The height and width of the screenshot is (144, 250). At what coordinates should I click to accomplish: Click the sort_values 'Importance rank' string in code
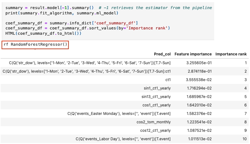pyautogui.click(x=148, y=28)
